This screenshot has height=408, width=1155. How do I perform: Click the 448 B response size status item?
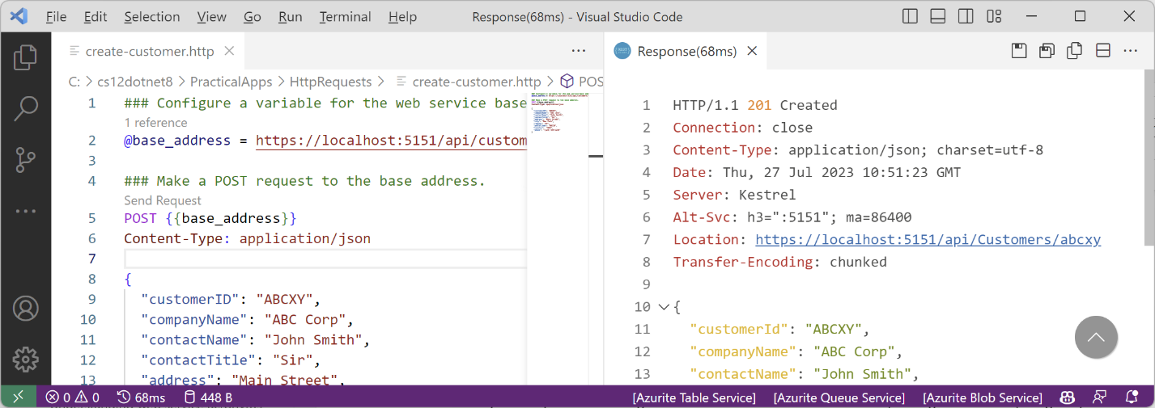click(209, 397)
